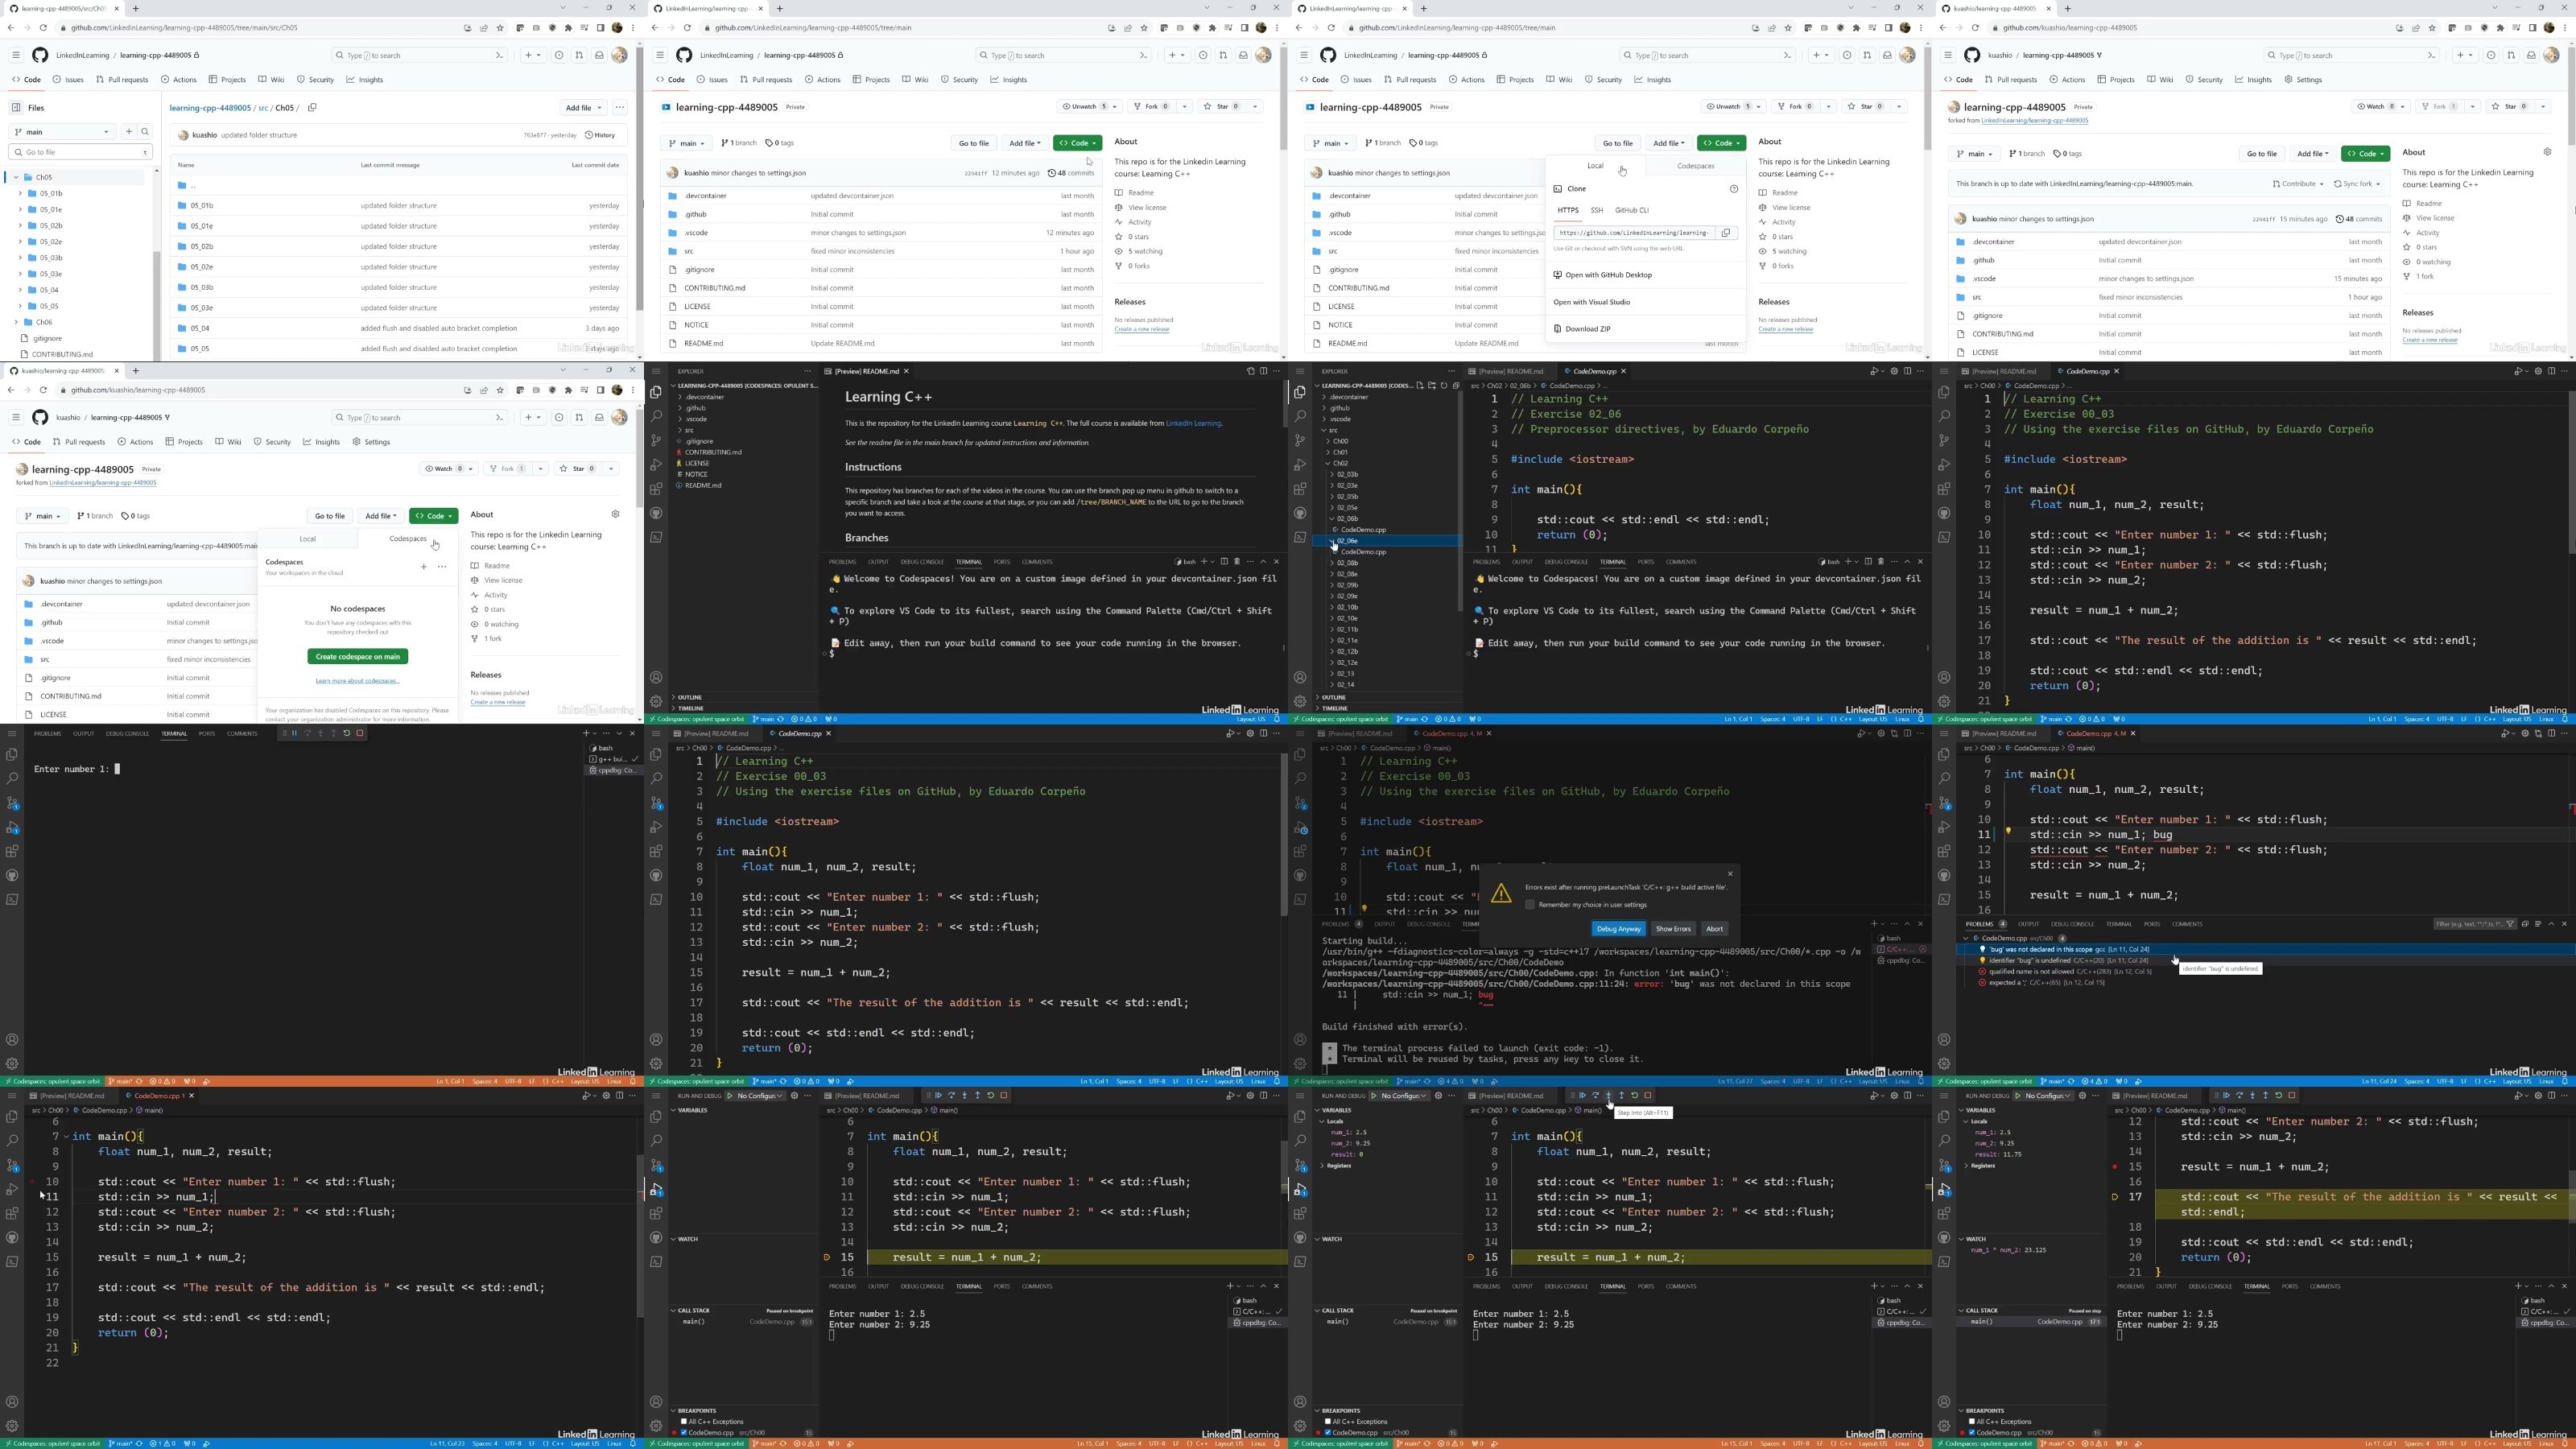Open 'Learn more about codespaces' link
The image size is (2576, 1449).
pos(357,681)
